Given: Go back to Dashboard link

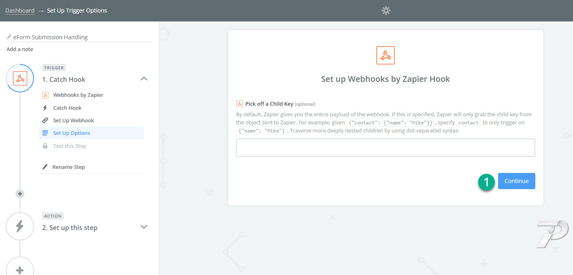Looking at the screenshot, I should 20,11.
